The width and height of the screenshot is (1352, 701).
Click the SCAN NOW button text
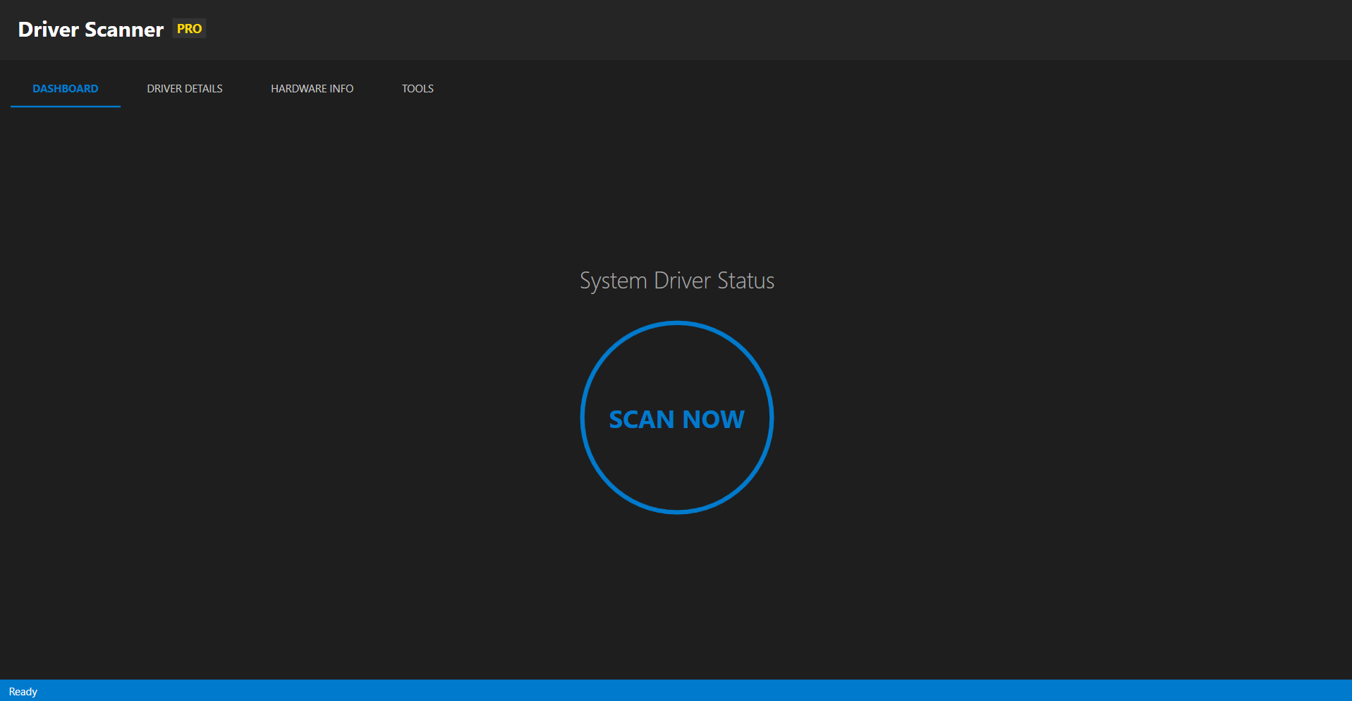pyautogui.click(x=676, y=420)
